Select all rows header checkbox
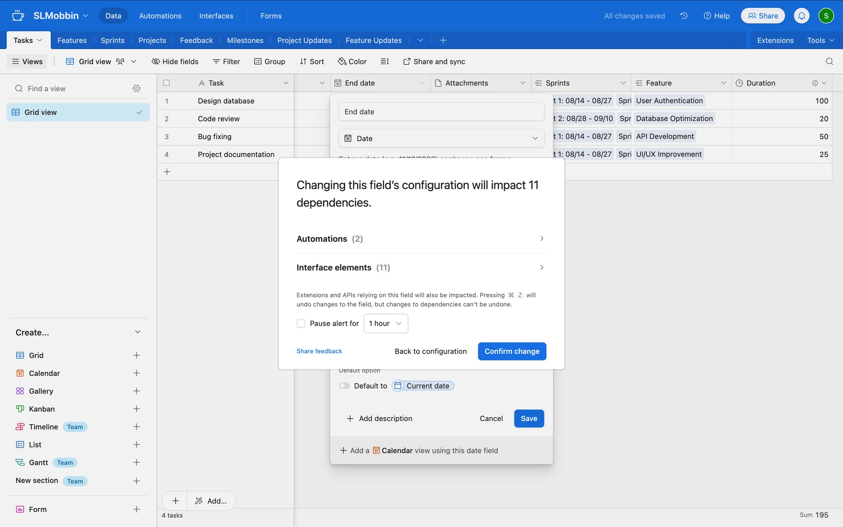Screen dimensions: 843x527 (x=166, y=83)
